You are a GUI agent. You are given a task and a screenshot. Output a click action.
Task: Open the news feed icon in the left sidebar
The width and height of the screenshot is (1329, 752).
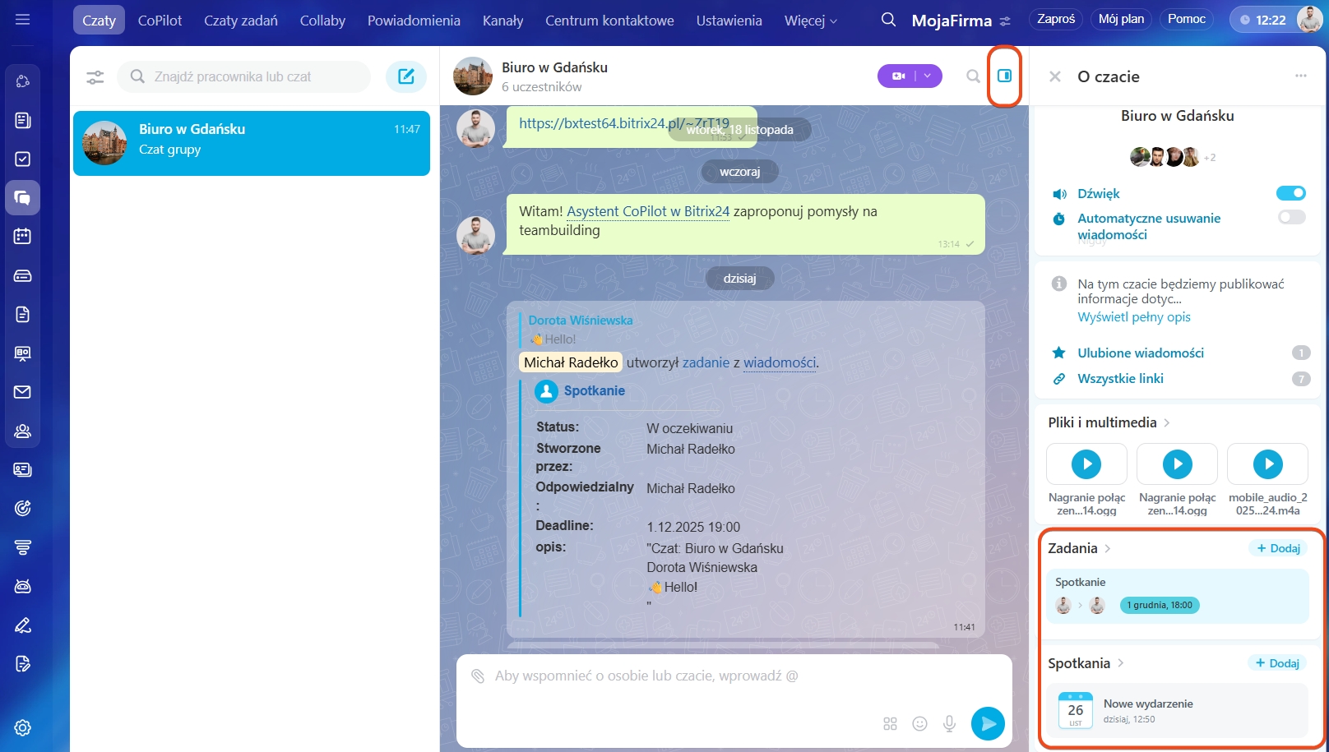tap(23, 120)
